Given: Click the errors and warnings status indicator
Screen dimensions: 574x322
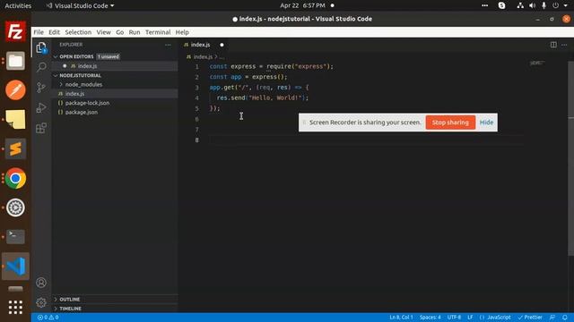Looking at the screenshot, I should 48,318.
